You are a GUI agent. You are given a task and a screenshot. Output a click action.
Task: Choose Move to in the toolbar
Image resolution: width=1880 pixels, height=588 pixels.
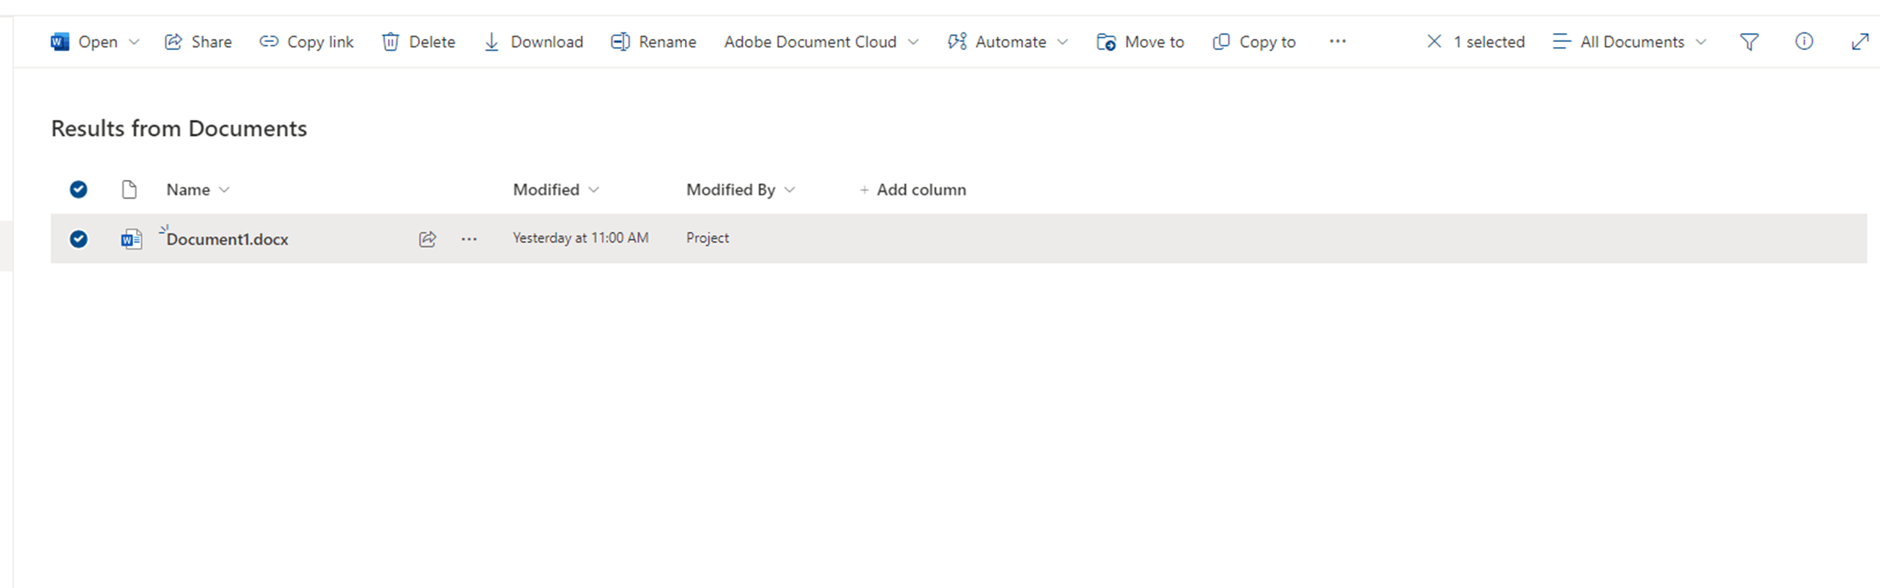[x=1140, y=43]
